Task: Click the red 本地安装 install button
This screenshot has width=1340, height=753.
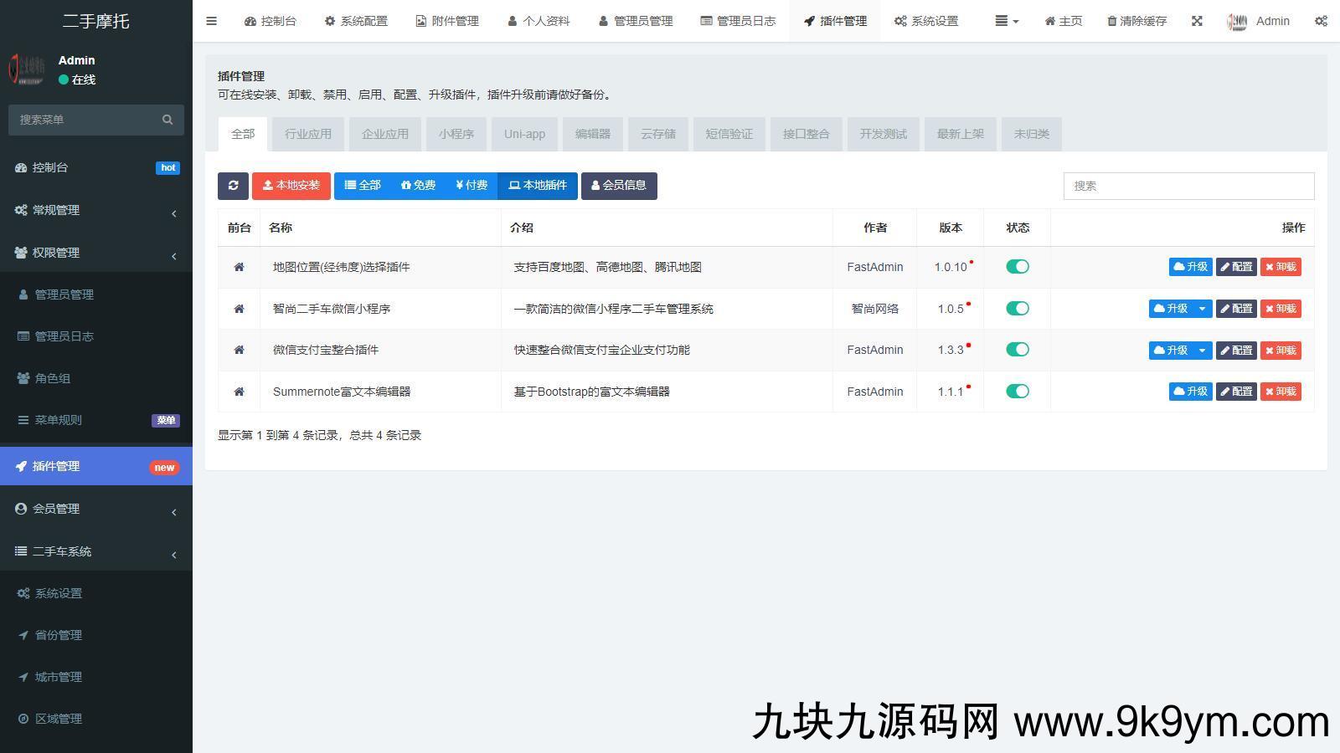Action: [291, 186]
